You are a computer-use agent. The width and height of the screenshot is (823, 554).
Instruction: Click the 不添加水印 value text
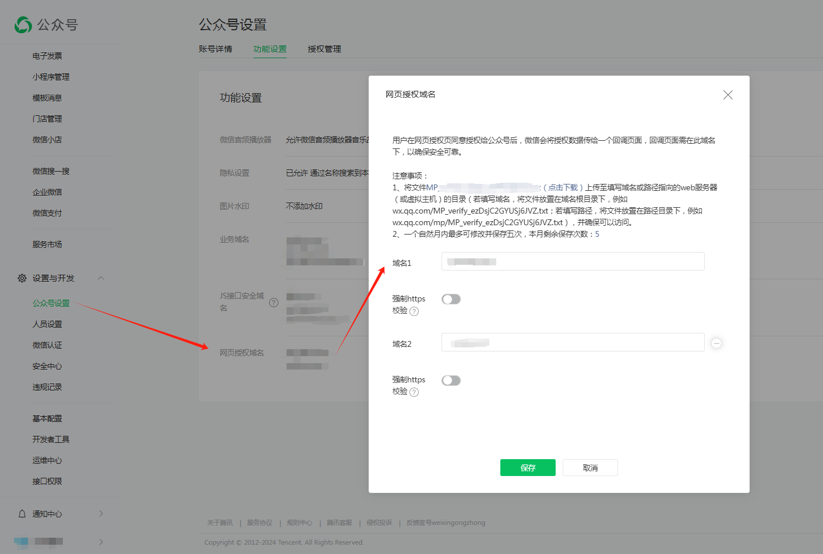(304, 206)
